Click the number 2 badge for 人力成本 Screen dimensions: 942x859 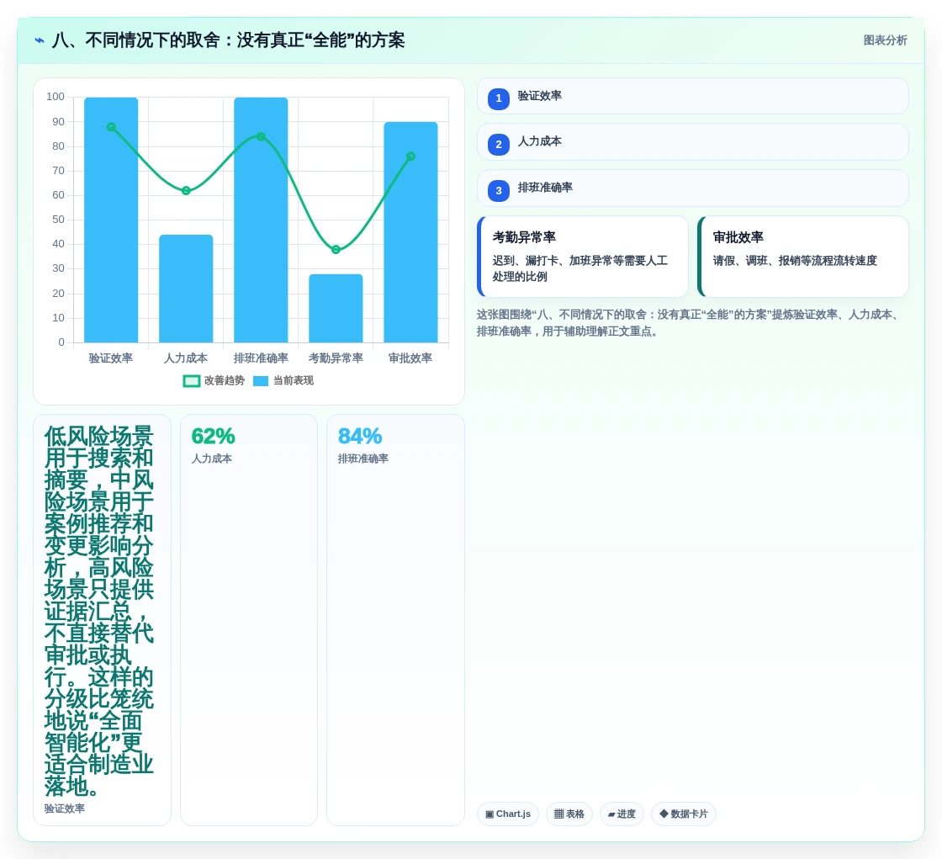pos(499,144)
